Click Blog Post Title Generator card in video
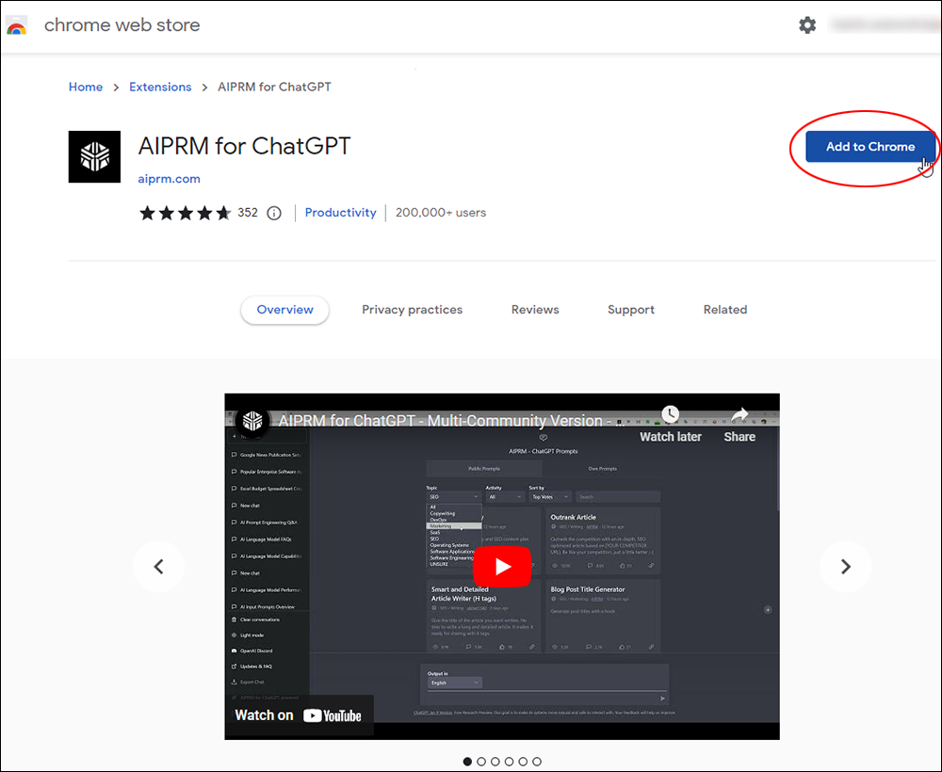 (603, 616)
